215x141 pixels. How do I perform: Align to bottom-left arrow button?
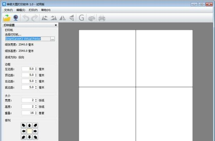[x=24, y=137]
